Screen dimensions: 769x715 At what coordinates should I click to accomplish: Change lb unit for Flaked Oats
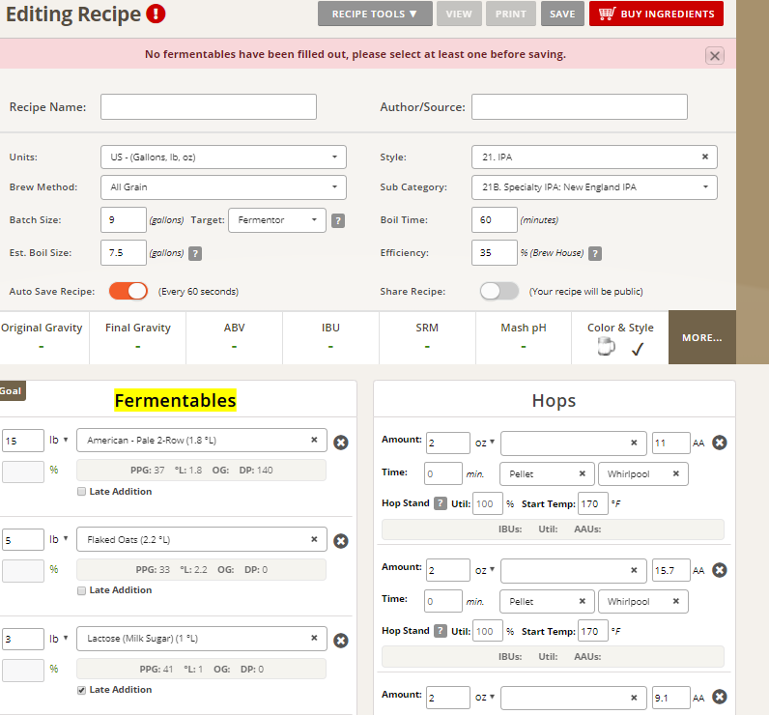coord(59,539)
